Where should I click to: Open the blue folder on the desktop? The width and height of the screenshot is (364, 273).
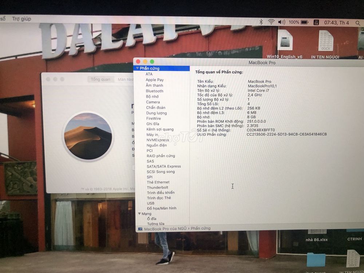click(x=316, y=260)
